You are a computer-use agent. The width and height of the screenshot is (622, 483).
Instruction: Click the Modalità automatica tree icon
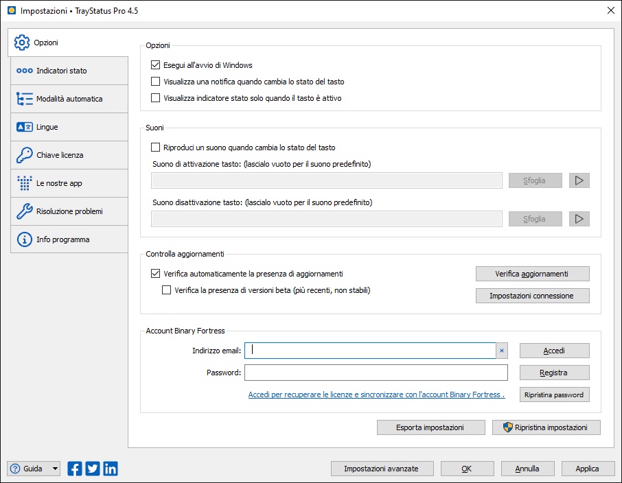click(x=25, y=99)
